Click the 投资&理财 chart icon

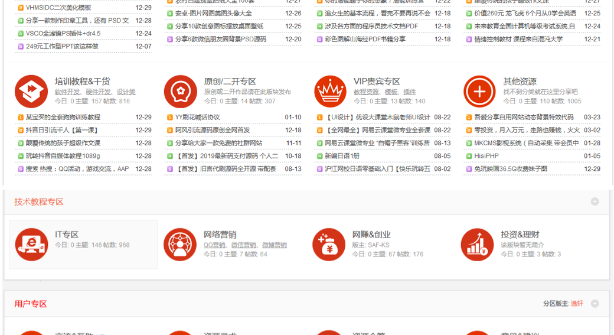click(478, 244)
